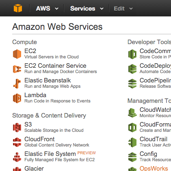
Task: Click the red S3 bucket icon
Action: (17, 127)
